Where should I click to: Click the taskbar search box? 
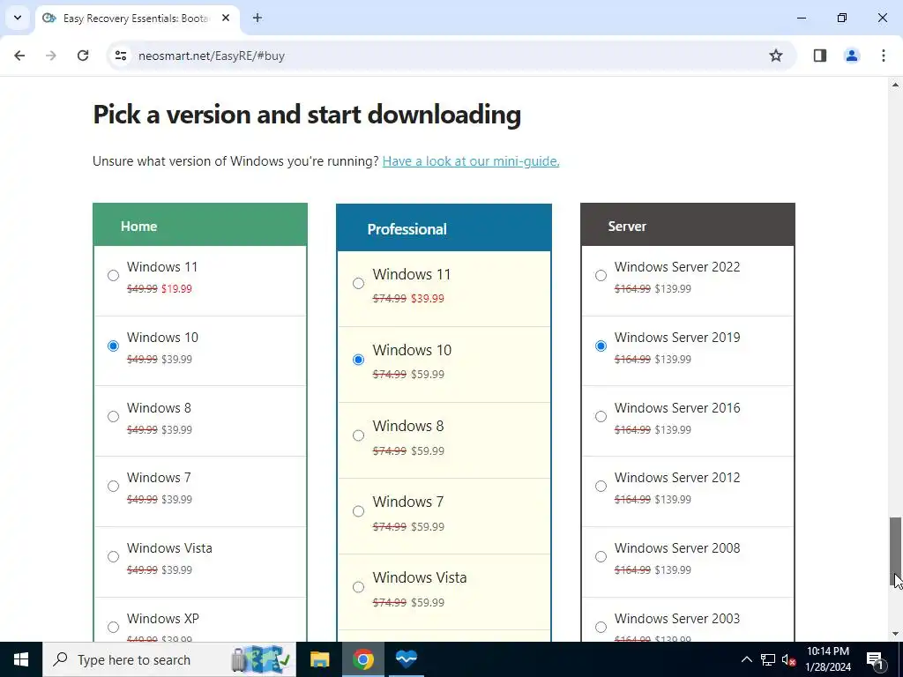click(168, 659)
